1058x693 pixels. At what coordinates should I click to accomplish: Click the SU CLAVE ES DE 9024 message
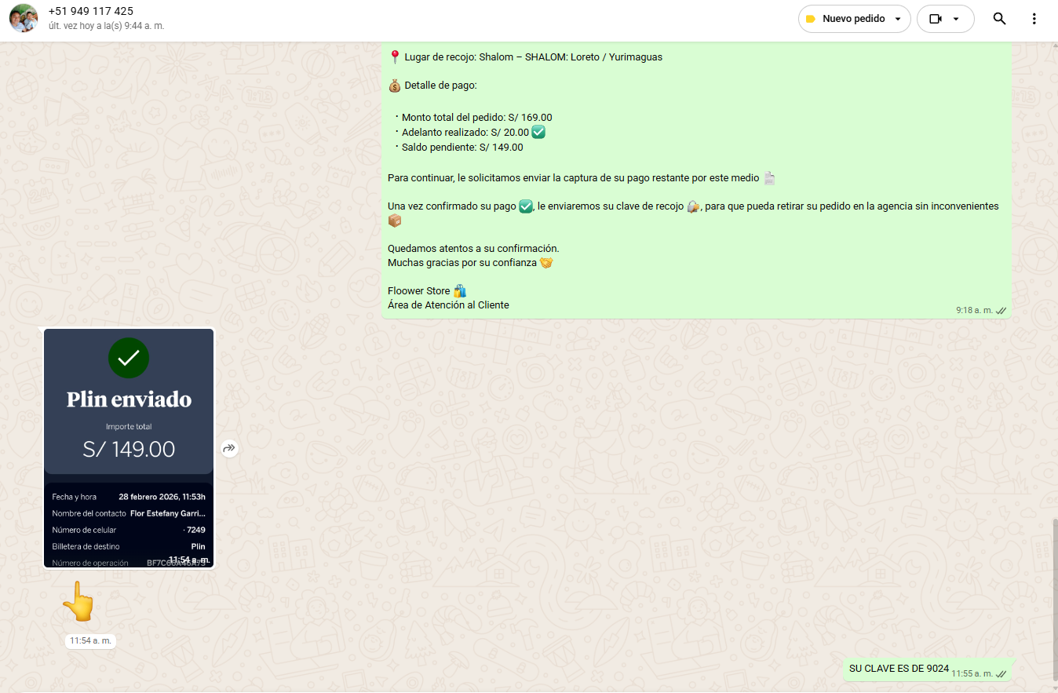[899, 669]
